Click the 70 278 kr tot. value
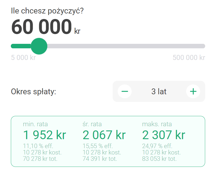Viewport: 216px width, 174px height. [40, 159]
